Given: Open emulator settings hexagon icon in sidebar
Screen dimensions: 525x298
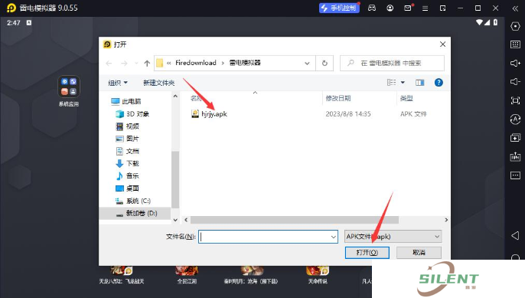Looking at the screenshot, I should 515,26.
